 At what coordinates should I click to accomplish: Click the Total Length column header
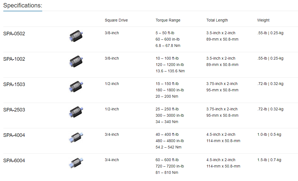pos(217,20)
